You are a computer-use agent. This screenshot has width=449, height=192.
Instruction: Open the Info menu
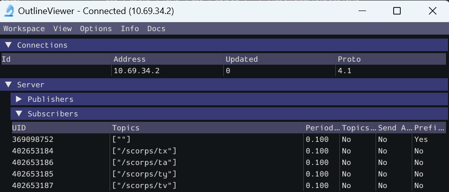point(130,29)
